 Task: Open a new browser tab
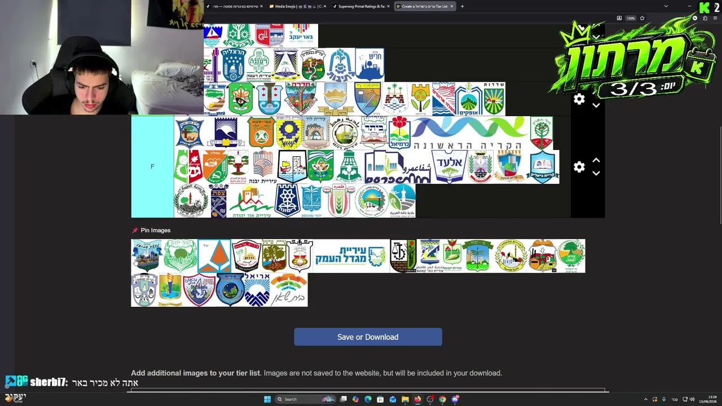pyautogui.click(x=462, y=6)
